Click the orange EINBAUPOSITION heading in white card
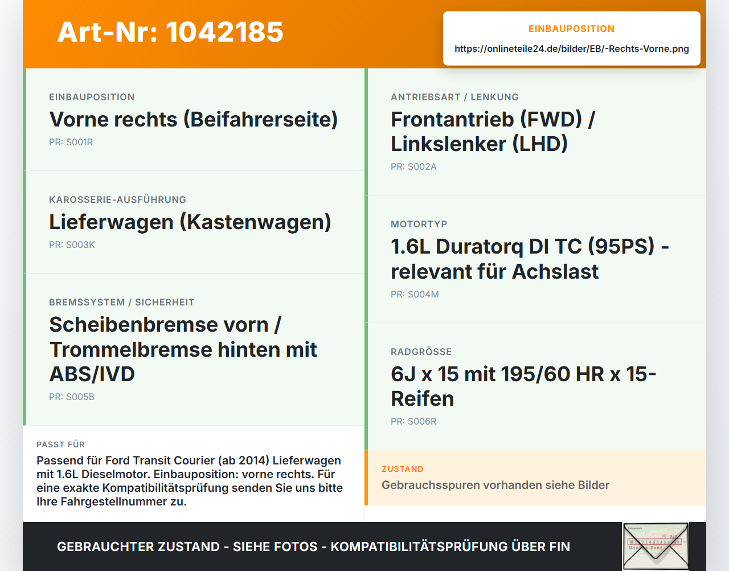This screenshot has width=729, height=571. pyautogui.click(x=572, y=28)
